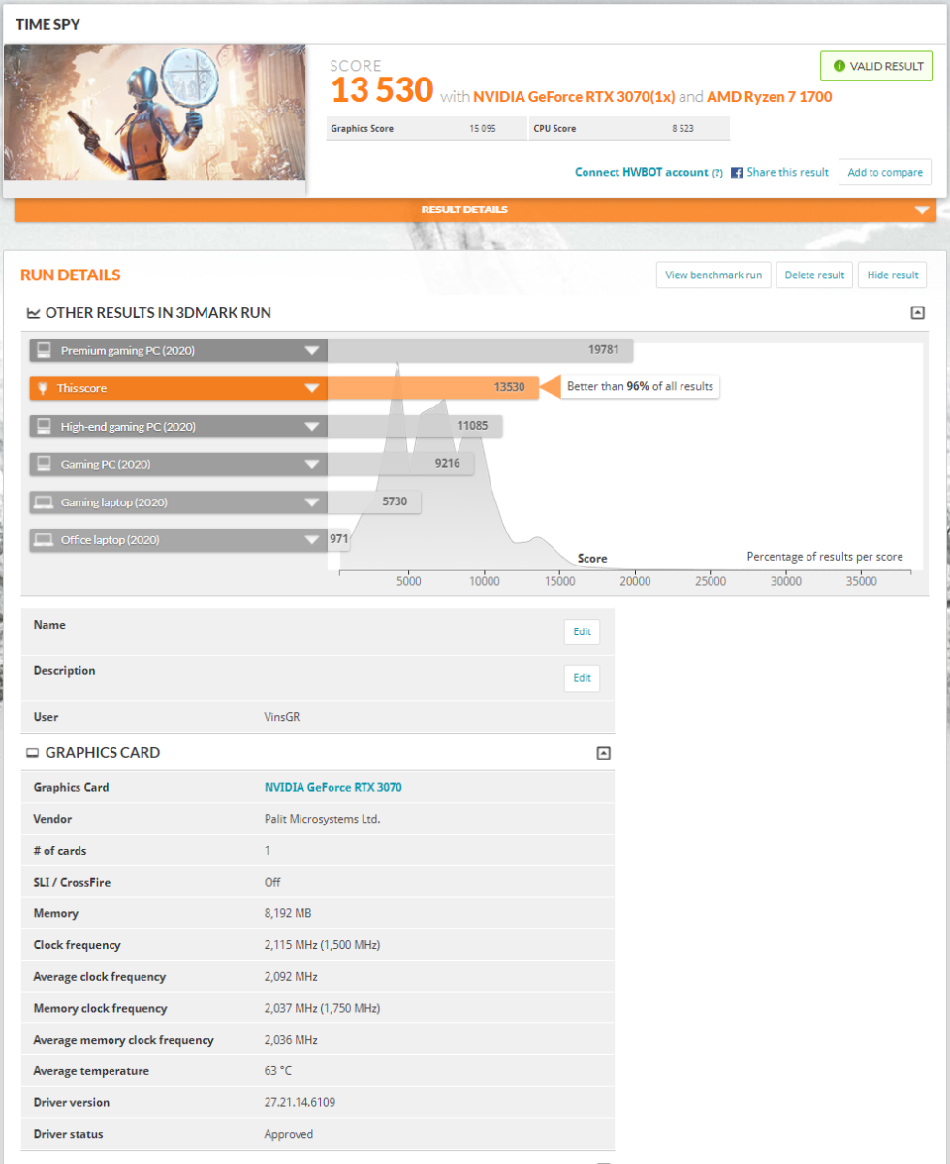The height and width of the screenshot is (1164, 950).
Task: Click driver version 27.21.14.6109
Action: pos(301,1103)
